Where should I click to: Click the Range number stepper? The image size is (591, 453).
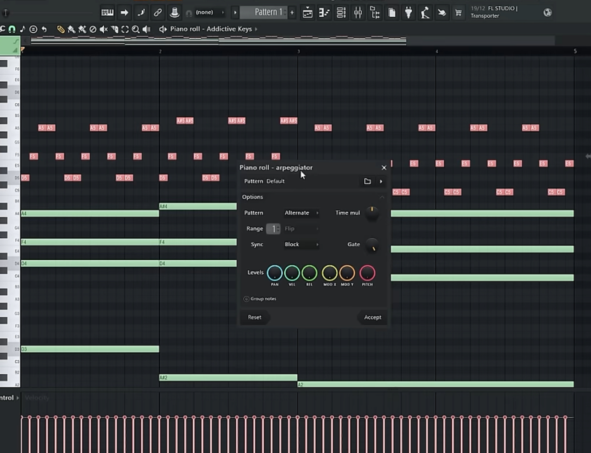(273, 229)
